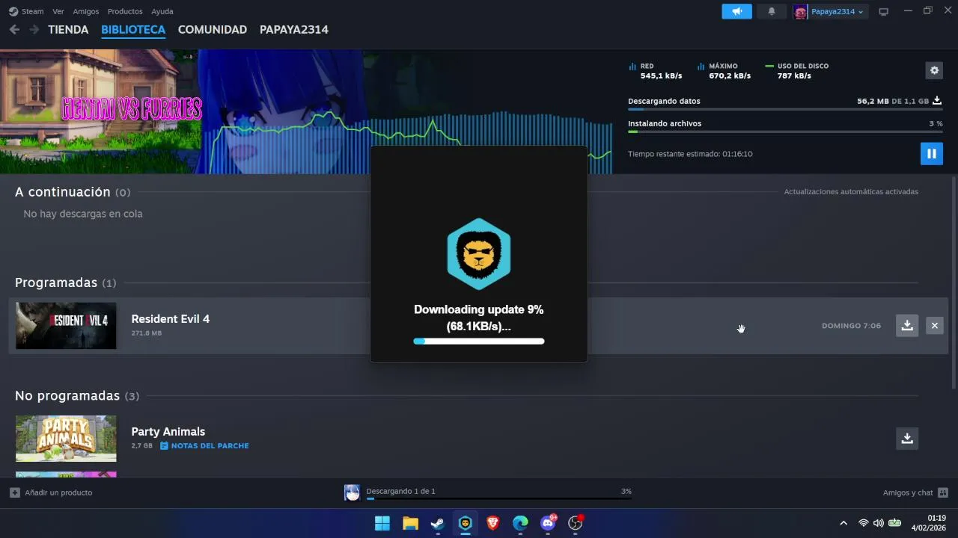Open the Productos menu
The image size is (958, 538).
[x=125, y=11]
